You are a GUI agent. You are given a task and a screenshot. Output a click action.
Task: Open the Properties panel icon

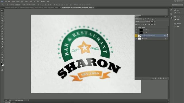(171, 14)
